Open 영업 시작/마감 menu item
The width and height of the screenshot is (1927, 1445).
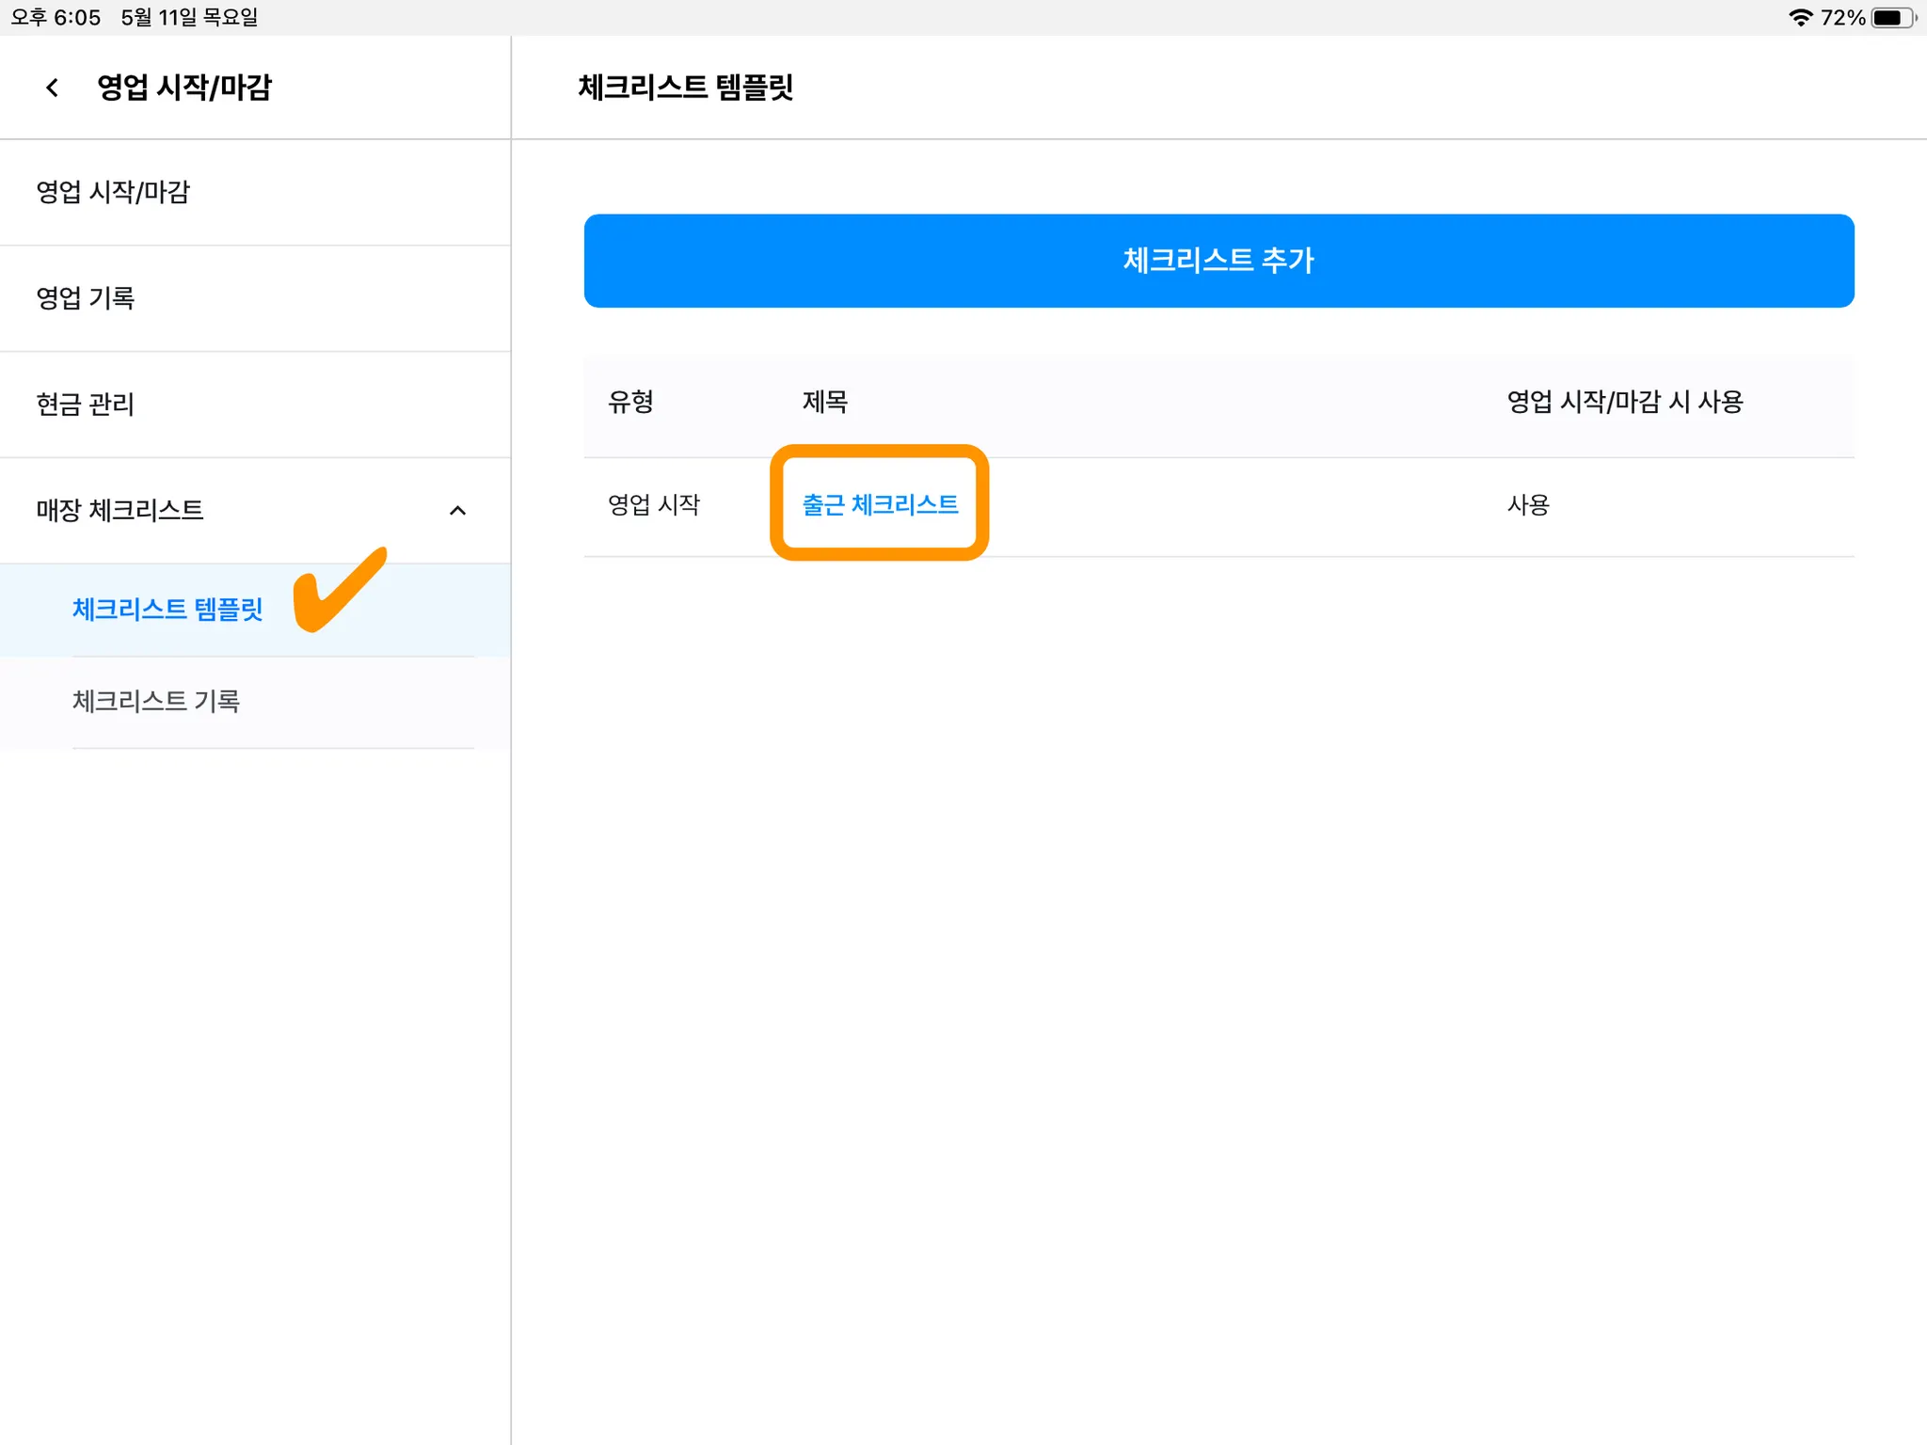pyautogui.click(x=113, y=192)
